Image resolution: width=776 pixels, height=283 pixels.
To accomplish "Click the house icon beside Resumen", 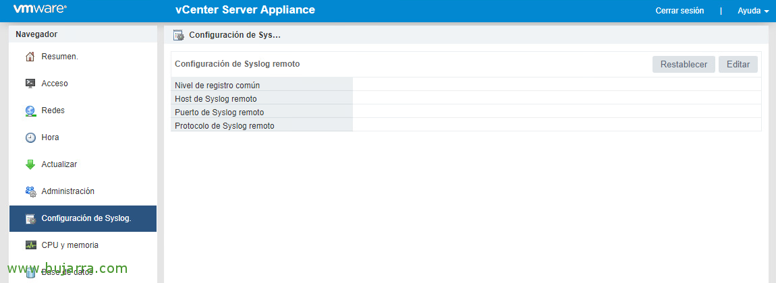I will (x=30, y=57).
